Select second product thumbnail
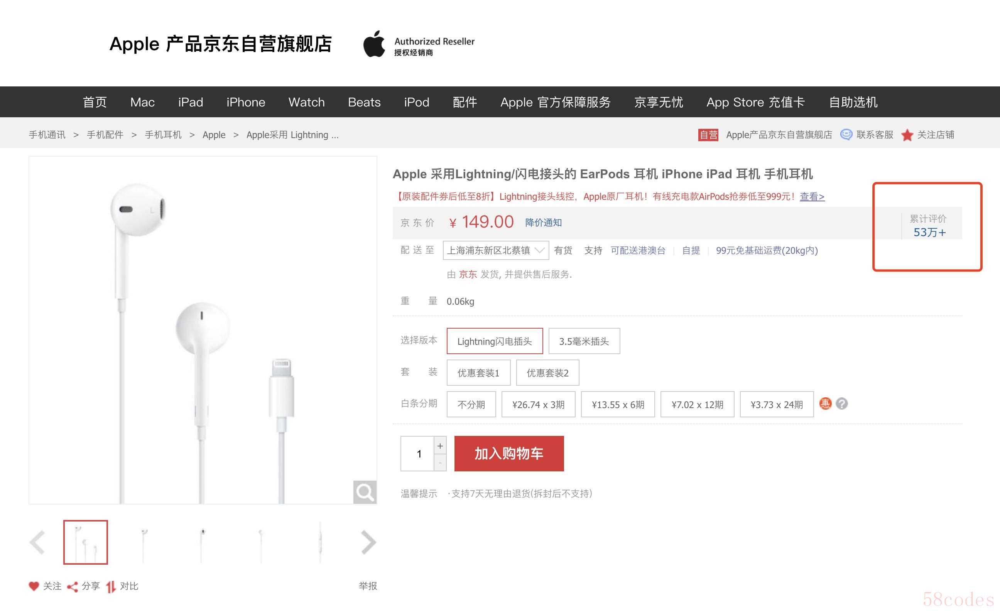Image resolution: width=1000 pixels, height=611 pixels. 144,542
